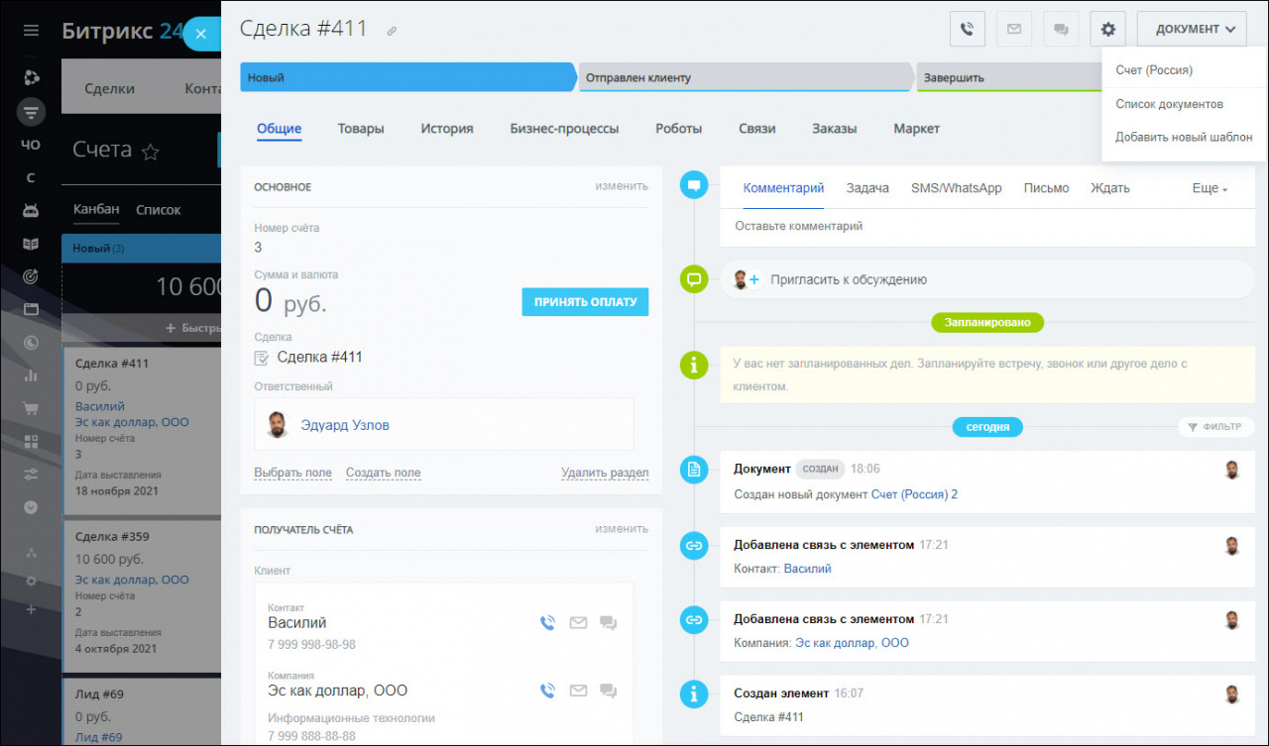Open the История tab
The width and height of the screenshot is (1269, 746).
click(447, 129)
